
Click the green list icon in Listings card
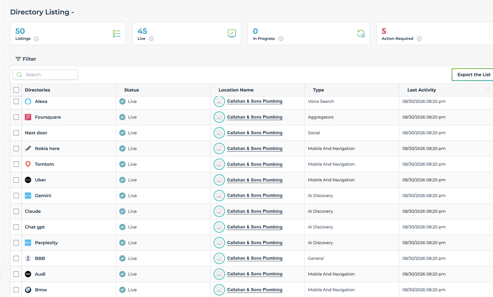click(x=117, y=34)
